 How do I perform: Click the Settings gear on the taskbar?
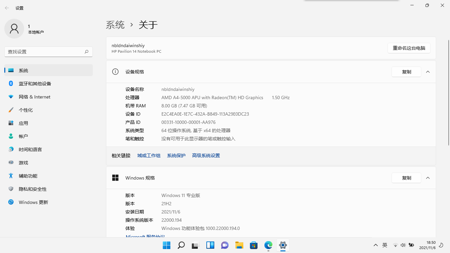point(283,245)
